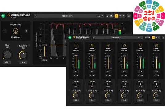Click the Floor value field -56.2
This screenshot has width=165, height=112.
tap(7, 62)
